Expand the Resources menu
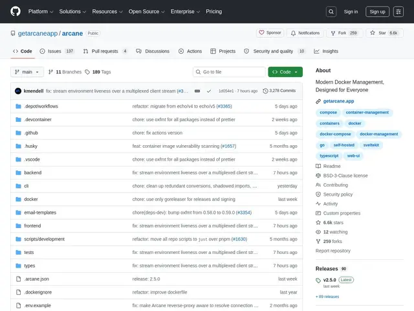 (107, 12)
